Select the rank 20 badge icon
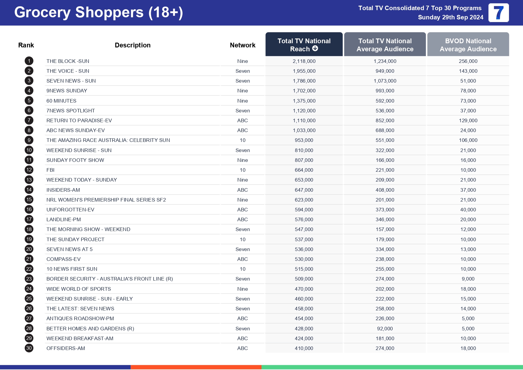The height and width of the screenshot is (370, 523). [x=29, y=249]
